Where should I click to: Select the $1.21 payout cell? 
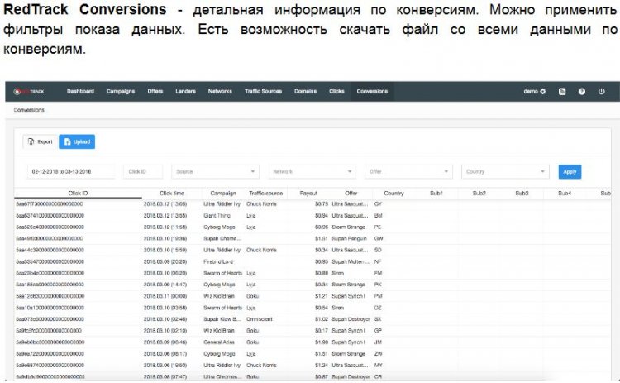322,296
